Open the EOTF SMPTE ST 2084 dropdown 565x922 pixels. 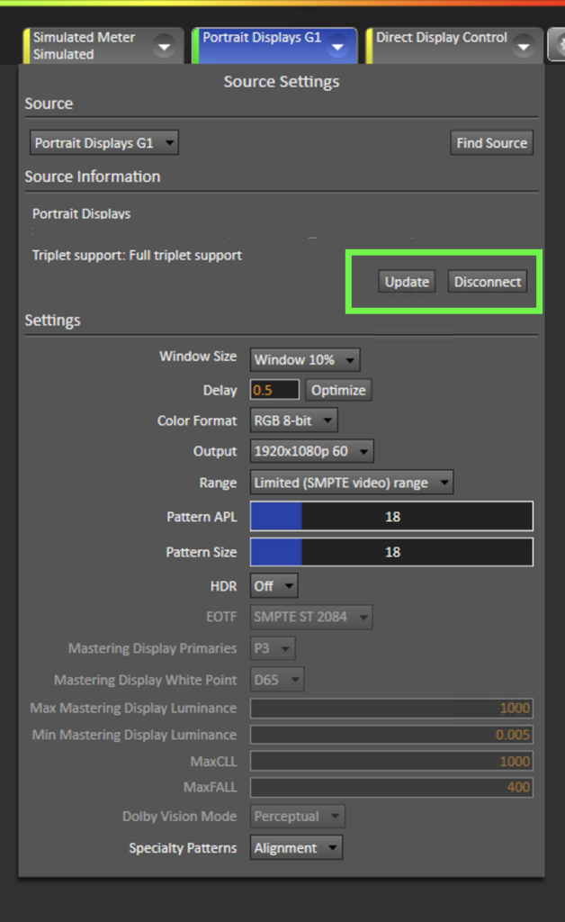311,617
